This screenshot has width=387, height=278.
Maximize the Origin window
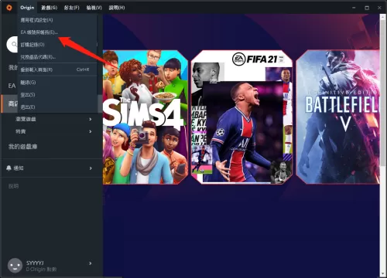click(367, 8)
